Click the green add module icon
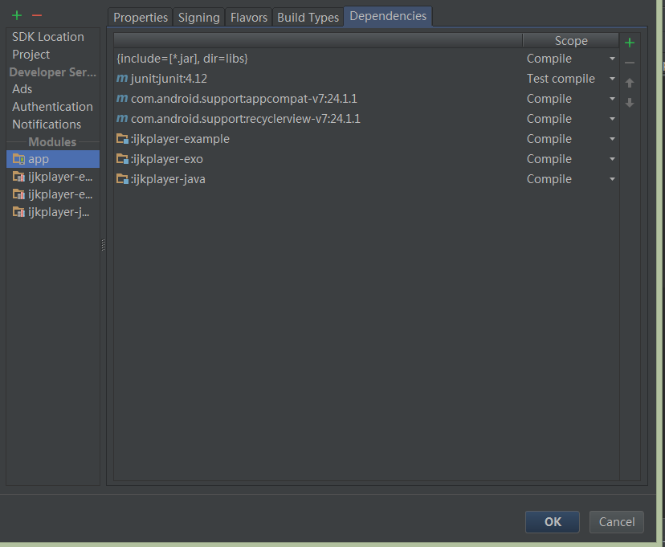665x547 pixels. (15, 14)
